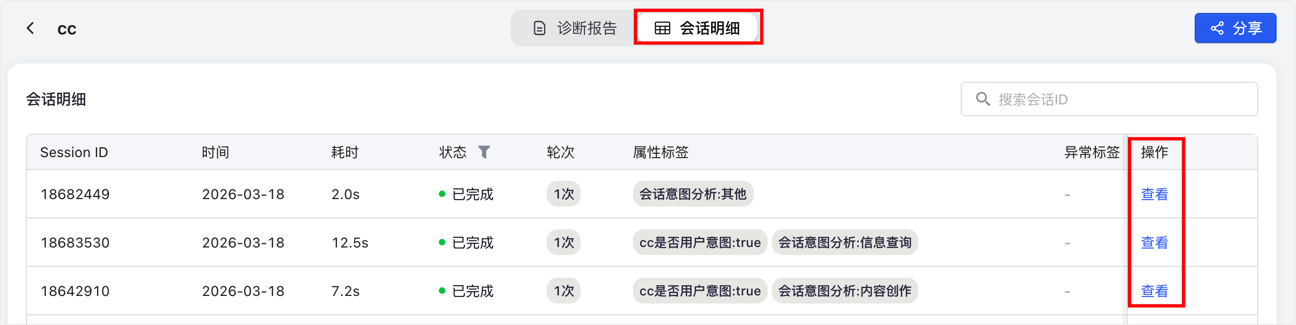Click the search magnifier icon
This screenshot has height=325, width=1296.
[983, 99]
